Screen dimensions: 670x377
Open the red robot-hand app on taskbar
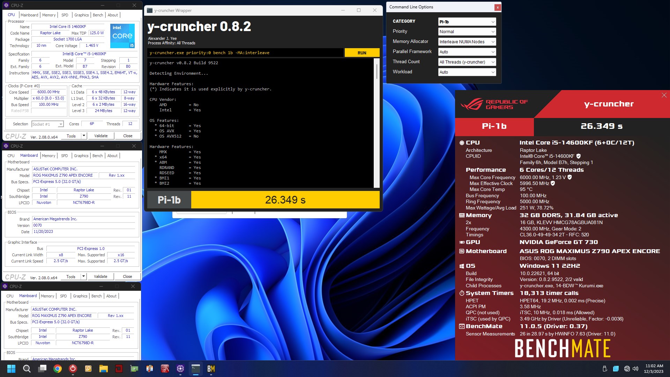[x=165, y=369]
